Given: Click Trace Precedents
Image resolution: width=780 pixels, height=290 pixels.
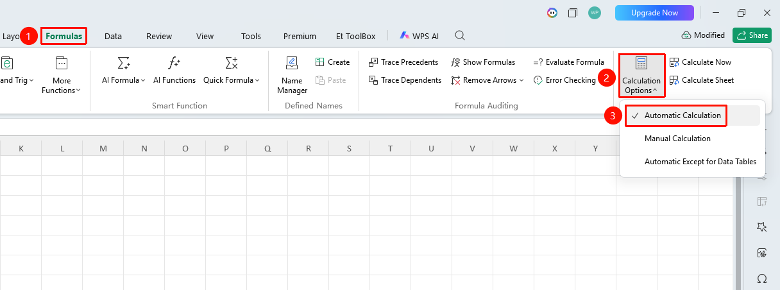Looking at the screenshot, I should [x=403, y=62].
